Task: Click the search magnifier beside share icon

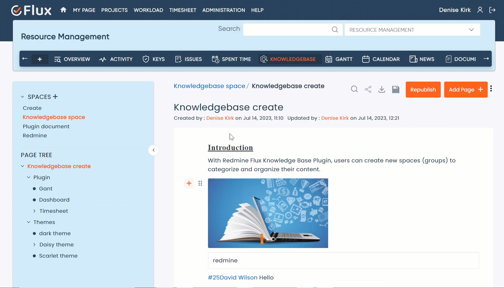Action: coord(354,89)
